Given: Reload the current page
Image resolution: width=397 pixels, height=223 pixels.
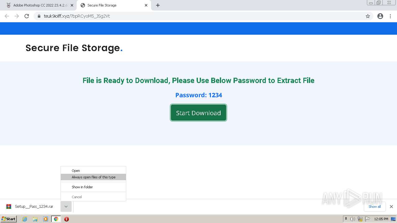Looking at the screenshot, I should (27, 16).
